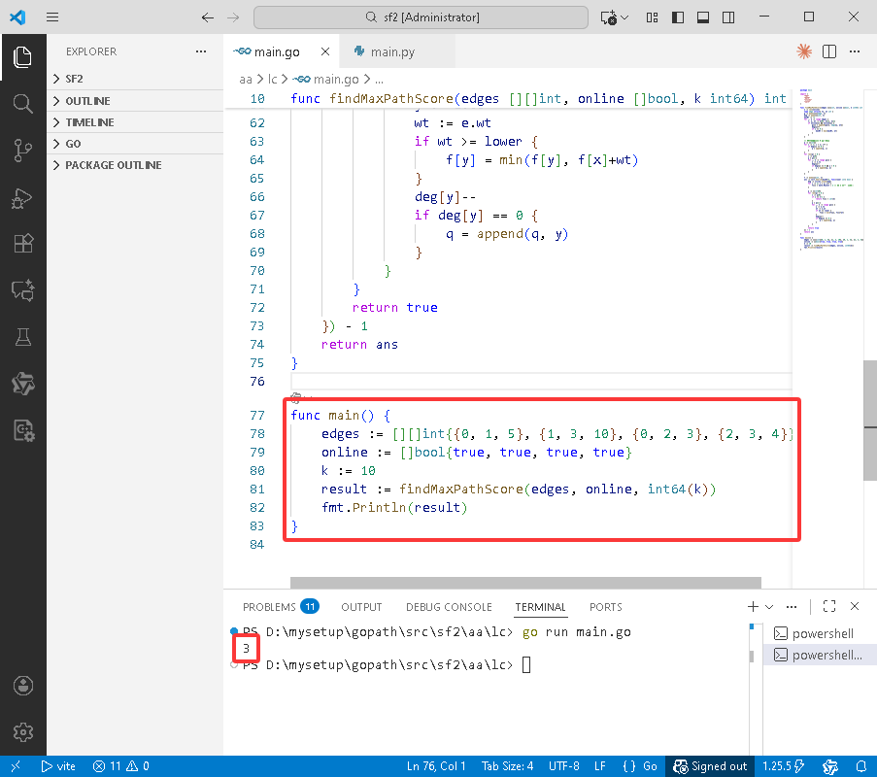Open the Search view in activity bar

22,104
